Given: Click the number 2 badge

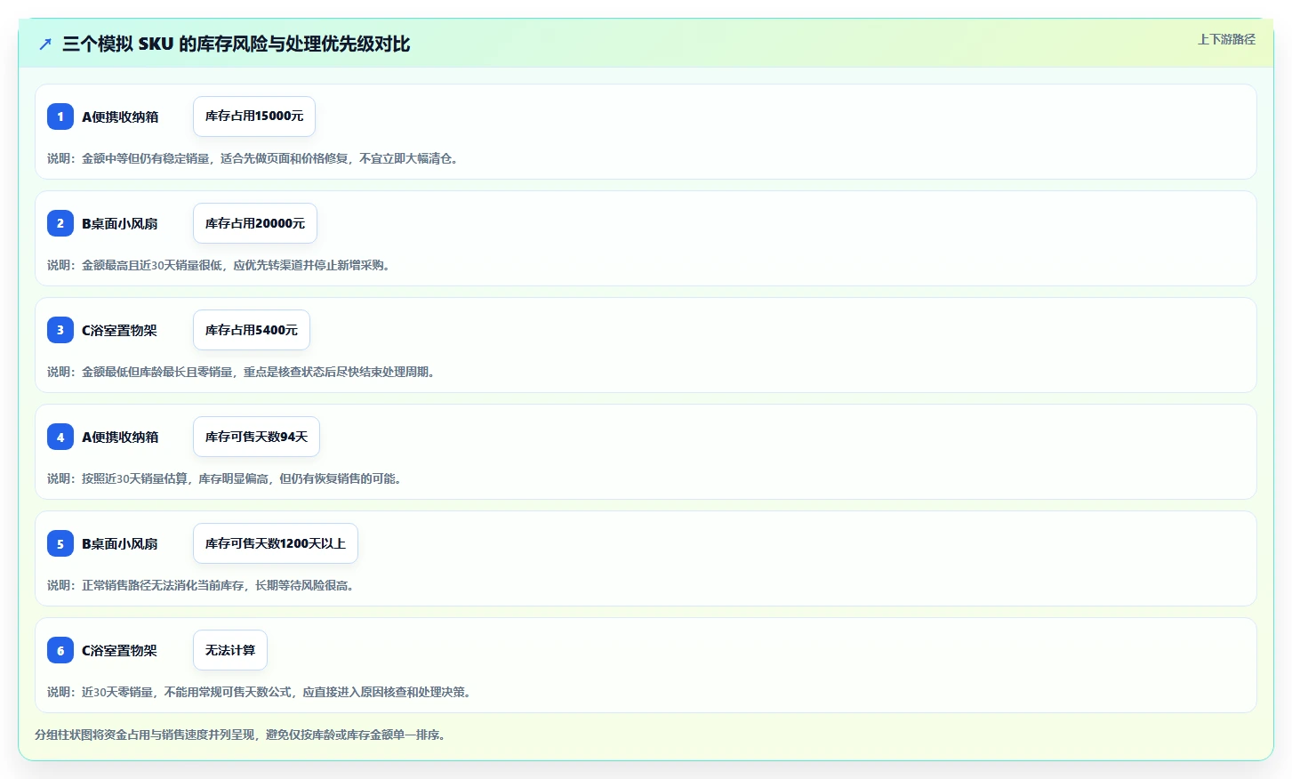Looking at the screenshot, I should [60, 223].
